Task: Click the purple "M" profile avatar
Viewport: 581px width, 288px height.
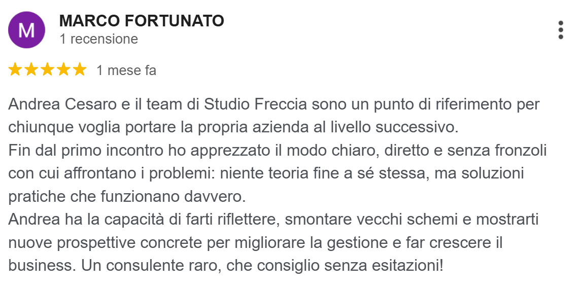Action: coord(26,30)
